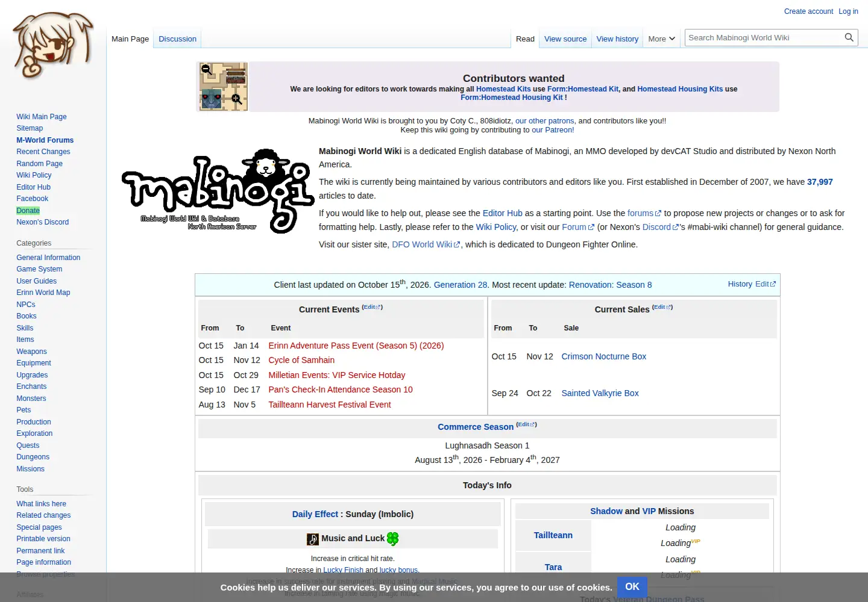Image resolution: width=868 pixels, height=602 pixels.
Task: Open the View source tab
Action: [565, 39]
